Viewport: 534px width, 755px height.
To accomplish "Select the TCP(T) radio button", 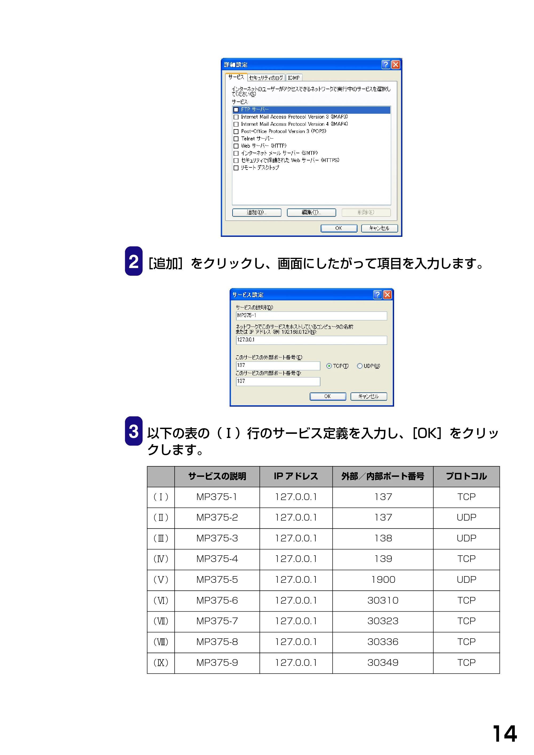I will pyautogui.click(x=329, y=366).
